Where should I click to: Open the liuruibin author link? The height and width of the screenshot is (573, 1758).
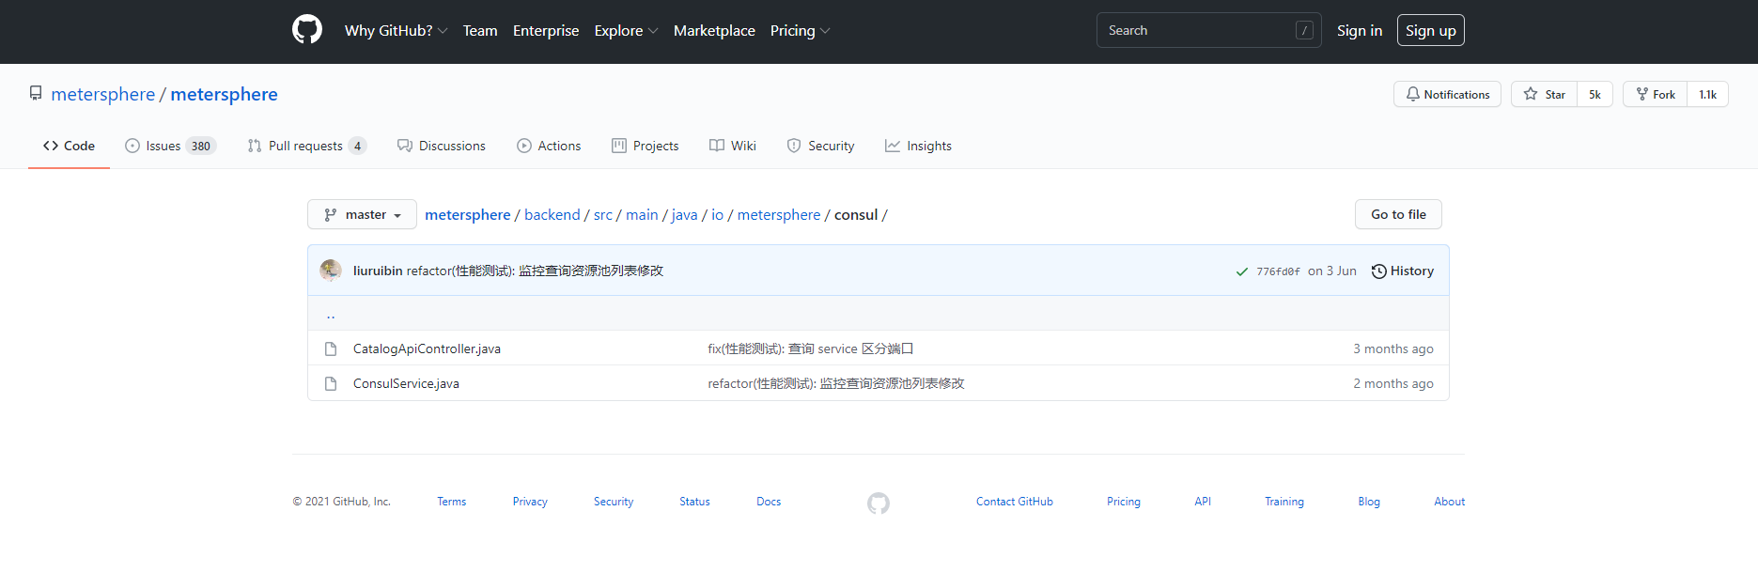[x=378, y=271]
